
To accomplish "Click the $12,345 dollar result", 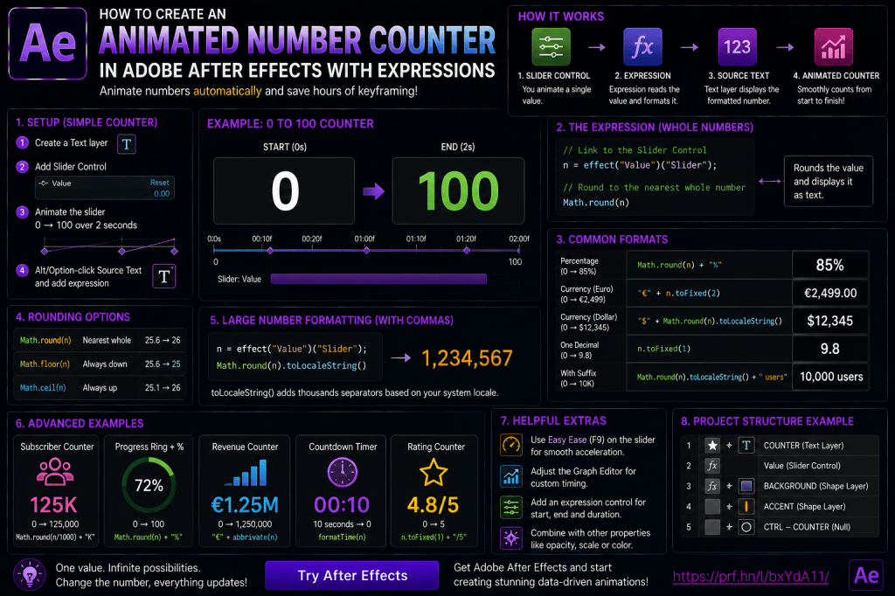I will coord(830,321).
